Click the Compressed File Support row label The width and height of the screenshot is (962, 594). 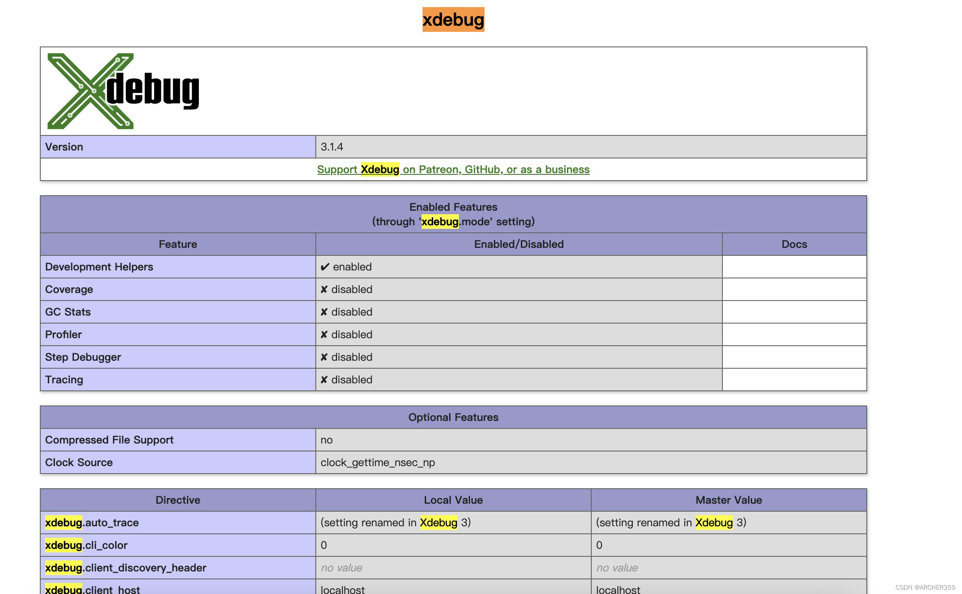click(x=109, y=440)
